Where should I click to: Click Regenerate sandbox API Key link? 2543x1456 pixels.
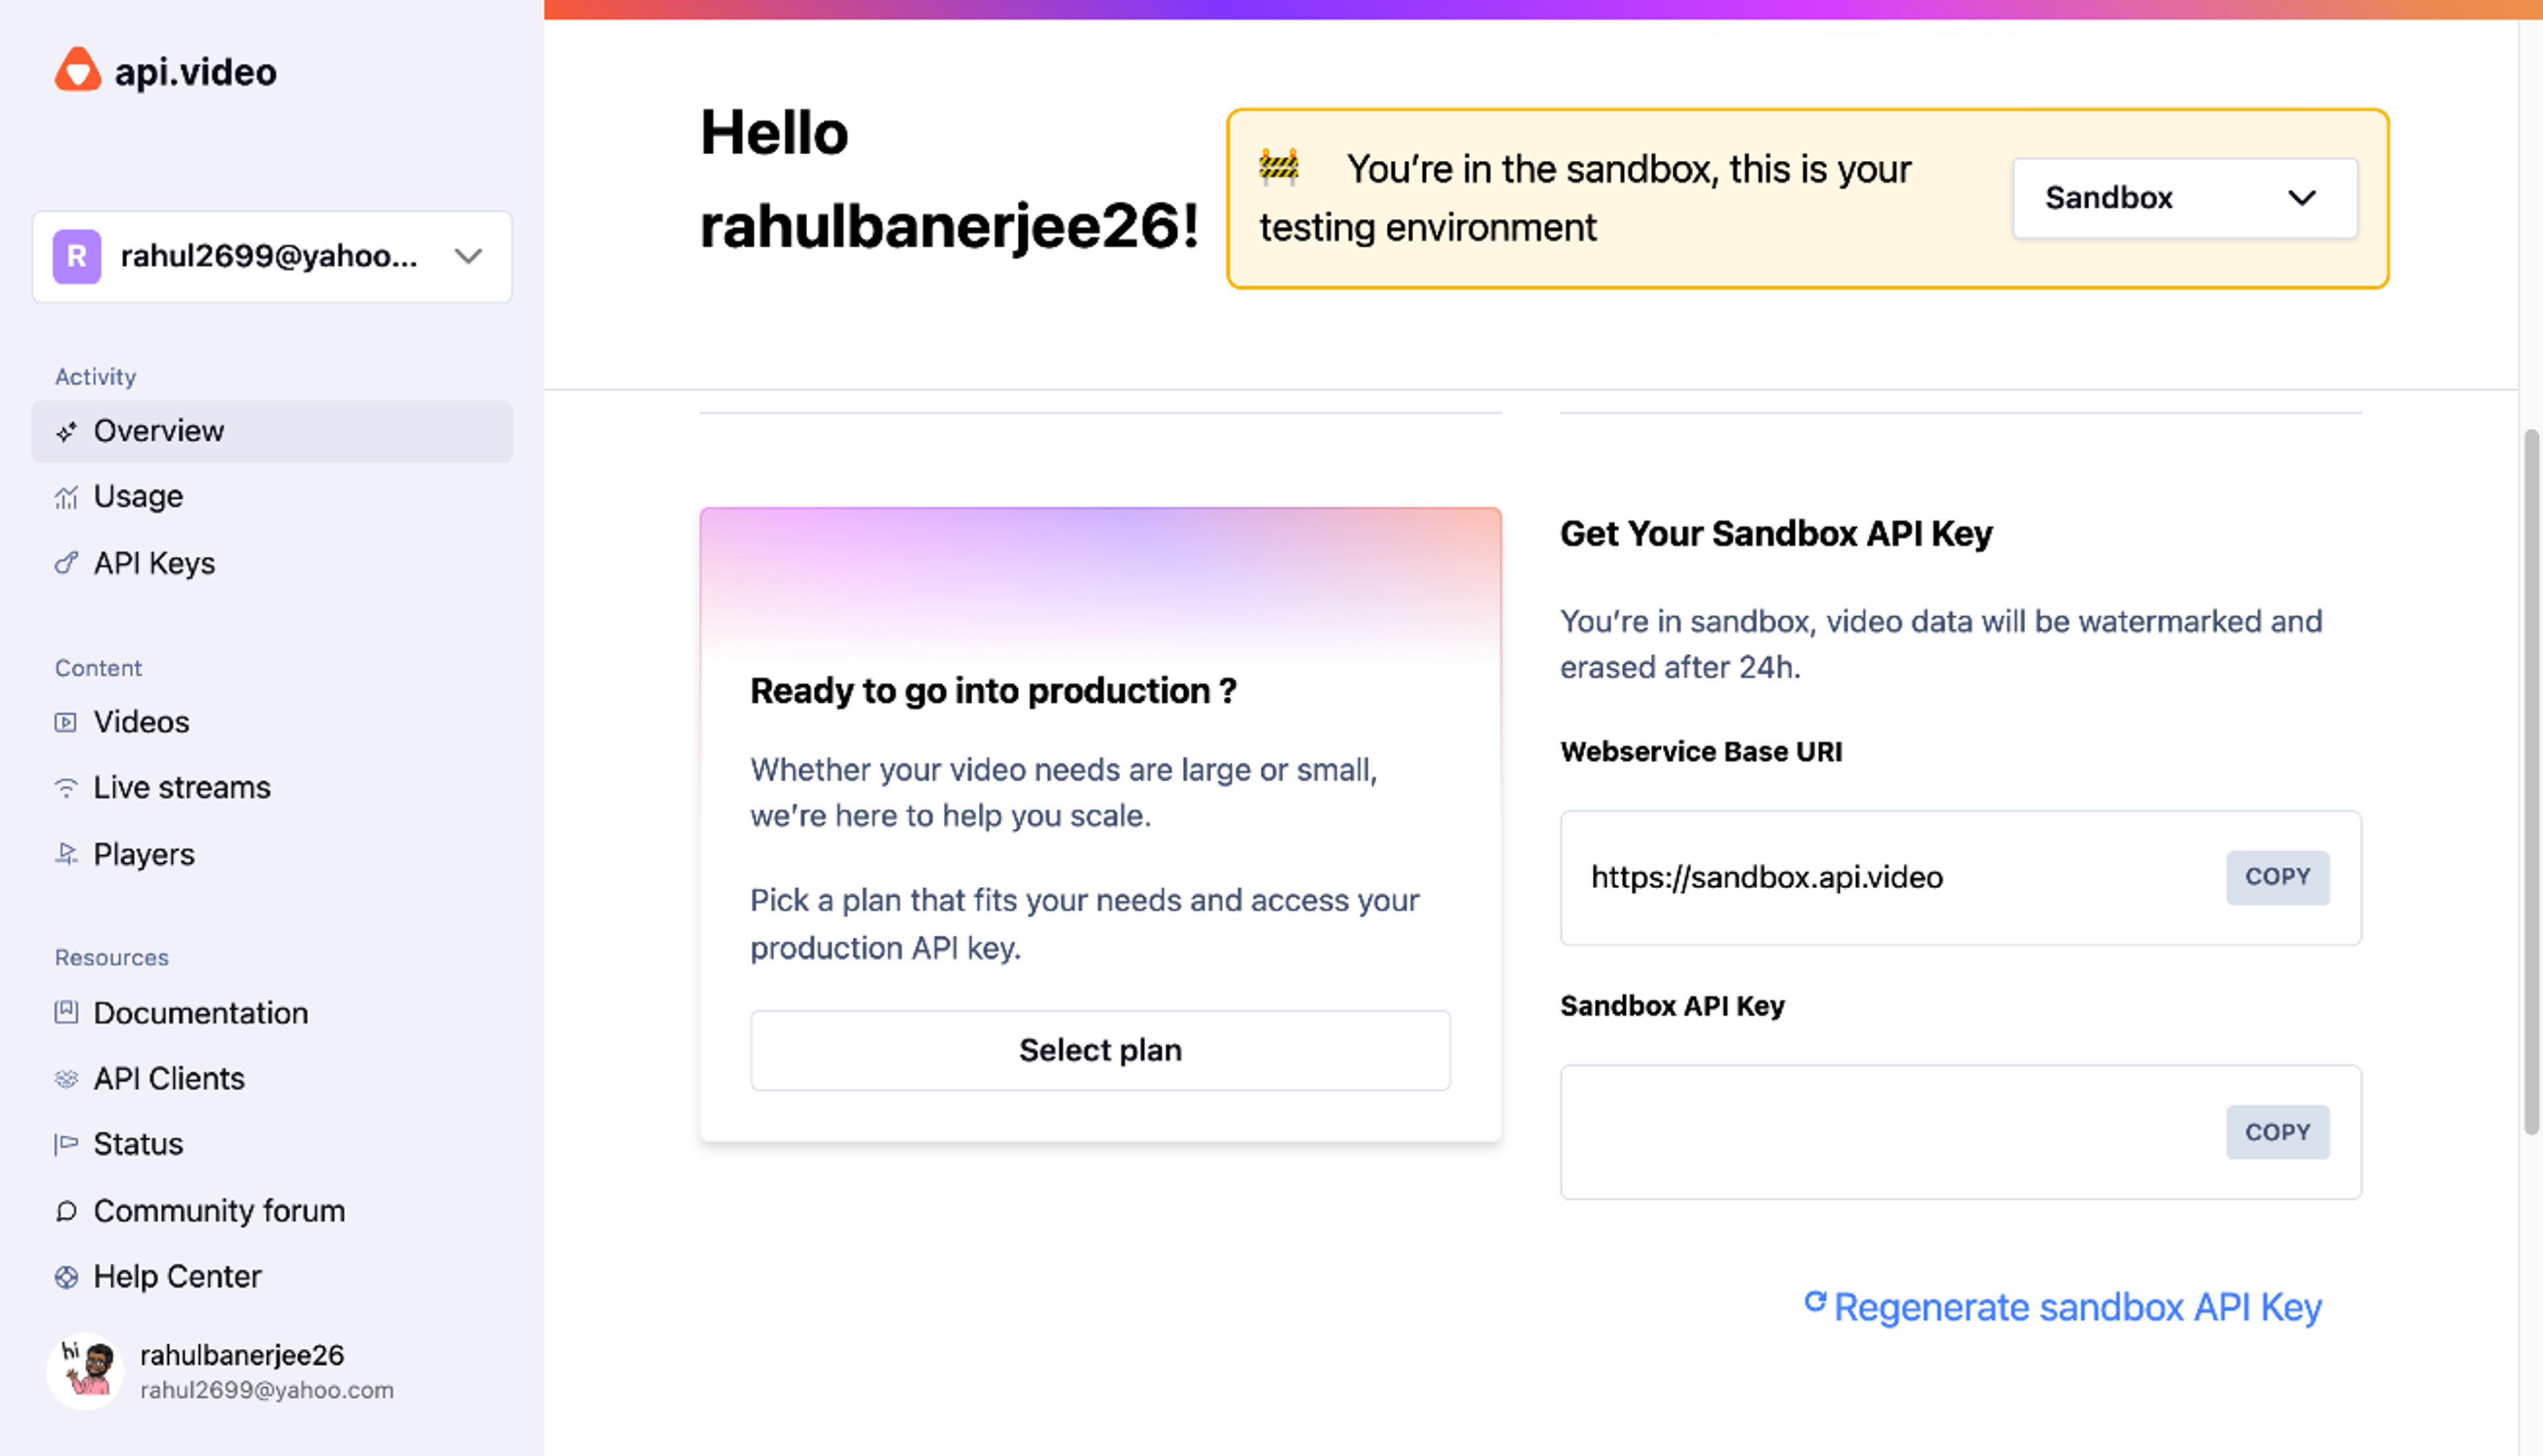[x=2078, y=1308]
